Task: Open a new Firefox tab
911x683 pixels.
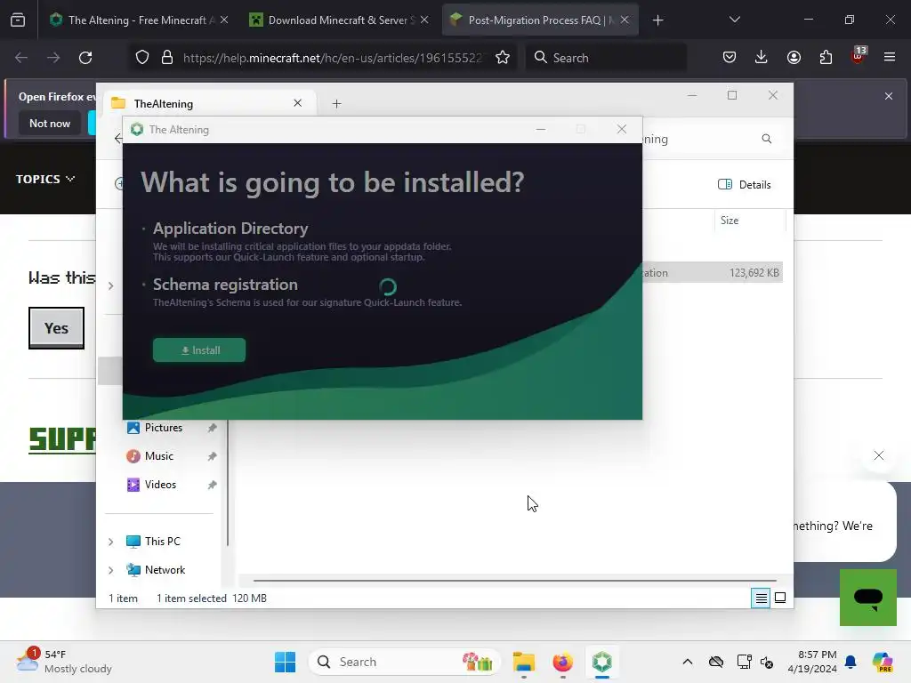Action: (x=657, y=20)
